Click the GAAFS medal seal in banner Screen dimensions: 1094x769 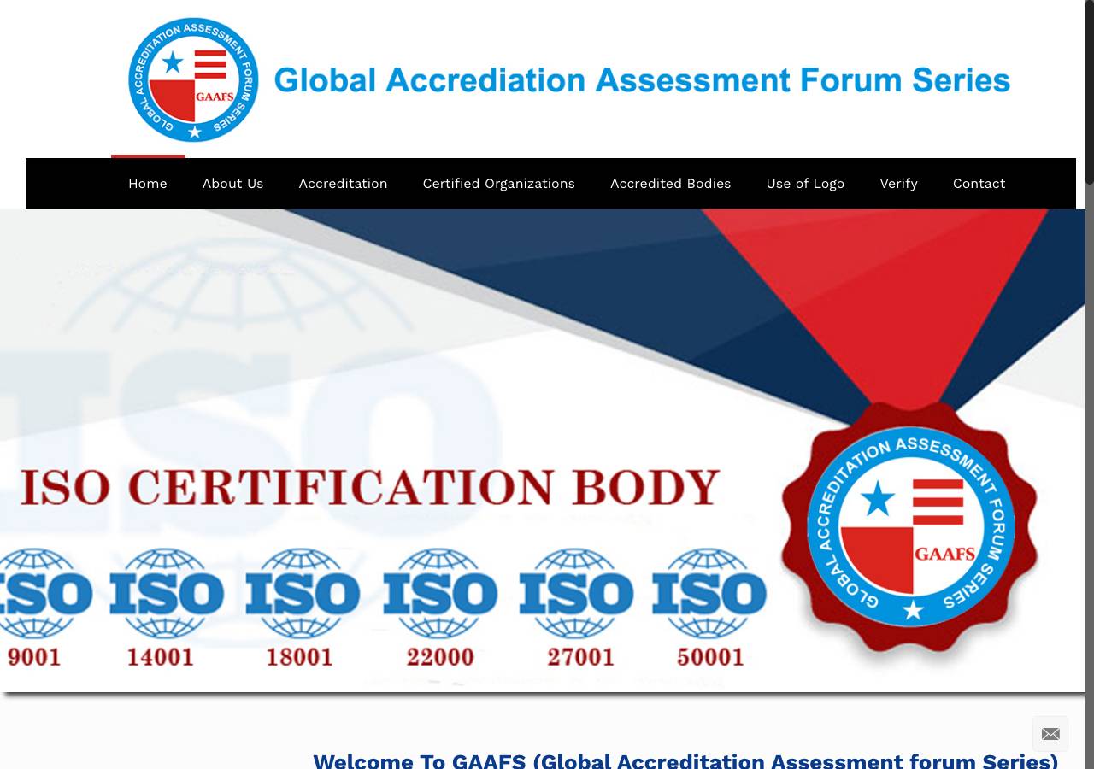[911, 526]
